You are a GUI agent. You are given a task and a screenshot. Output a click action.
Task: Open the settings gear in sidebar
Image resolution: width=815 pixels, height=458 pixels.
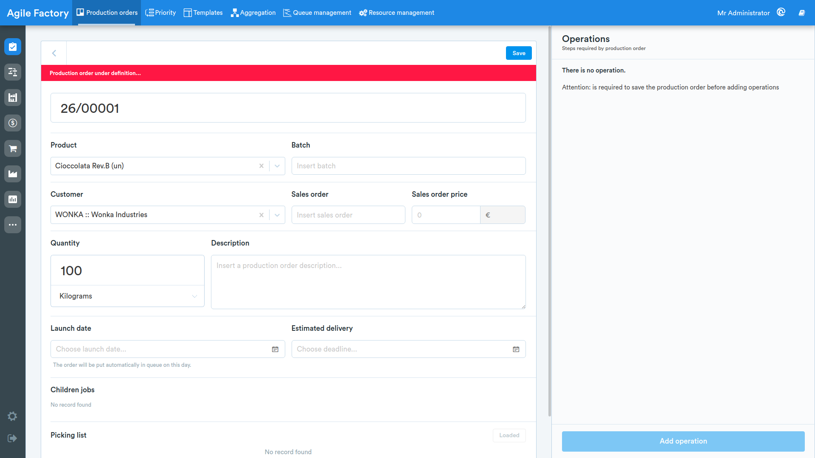[x=12, y=416]
